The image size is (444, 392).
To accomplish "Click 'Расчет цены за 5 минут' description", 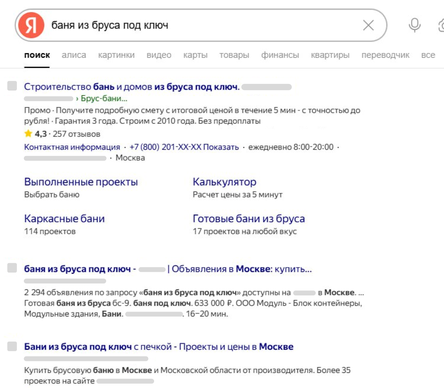I will 237,195.
